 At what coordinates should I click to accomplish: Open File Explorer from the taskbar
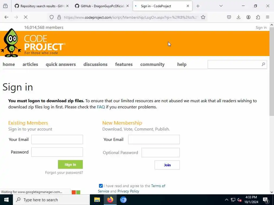[97, 200]
